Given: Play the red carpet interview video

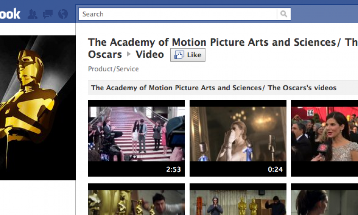Looking at the screenshot, I should pos(325,138).
